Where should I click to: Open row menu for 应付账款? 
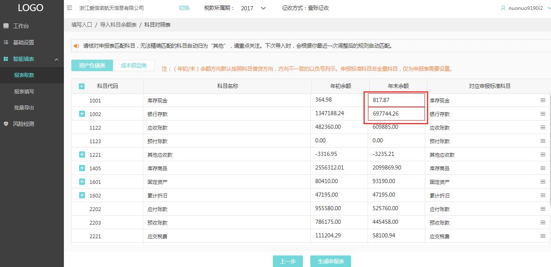point(543,209)
